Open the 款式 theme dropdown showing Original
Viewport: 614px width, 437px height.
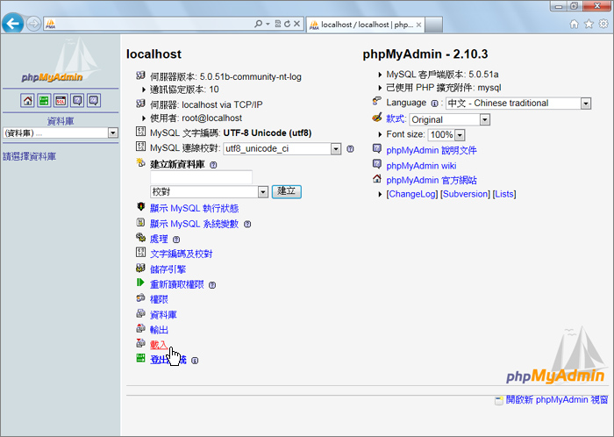[449, 119]
